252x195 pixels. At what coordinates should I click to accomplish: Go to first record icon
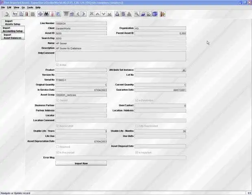[91, 14]
